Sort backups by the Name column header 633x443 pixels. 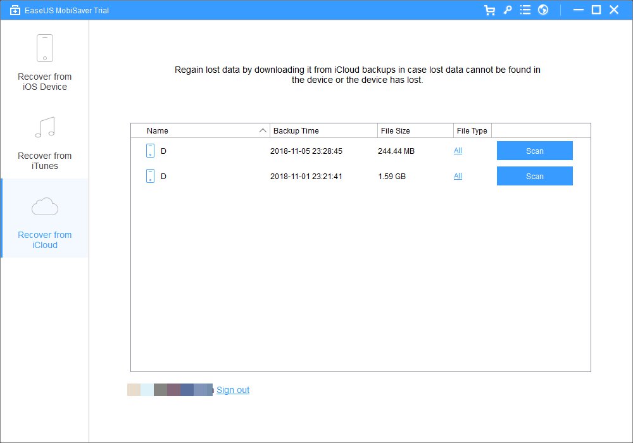point(158,131)
